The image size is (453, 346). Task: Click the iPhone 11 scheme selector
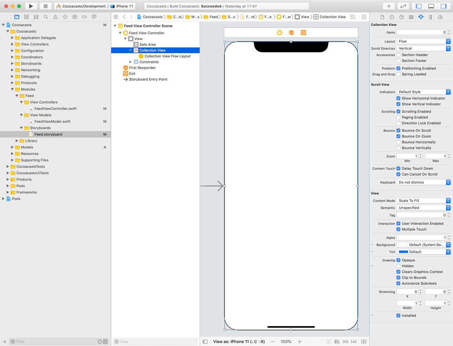click(x=125, y=7)
